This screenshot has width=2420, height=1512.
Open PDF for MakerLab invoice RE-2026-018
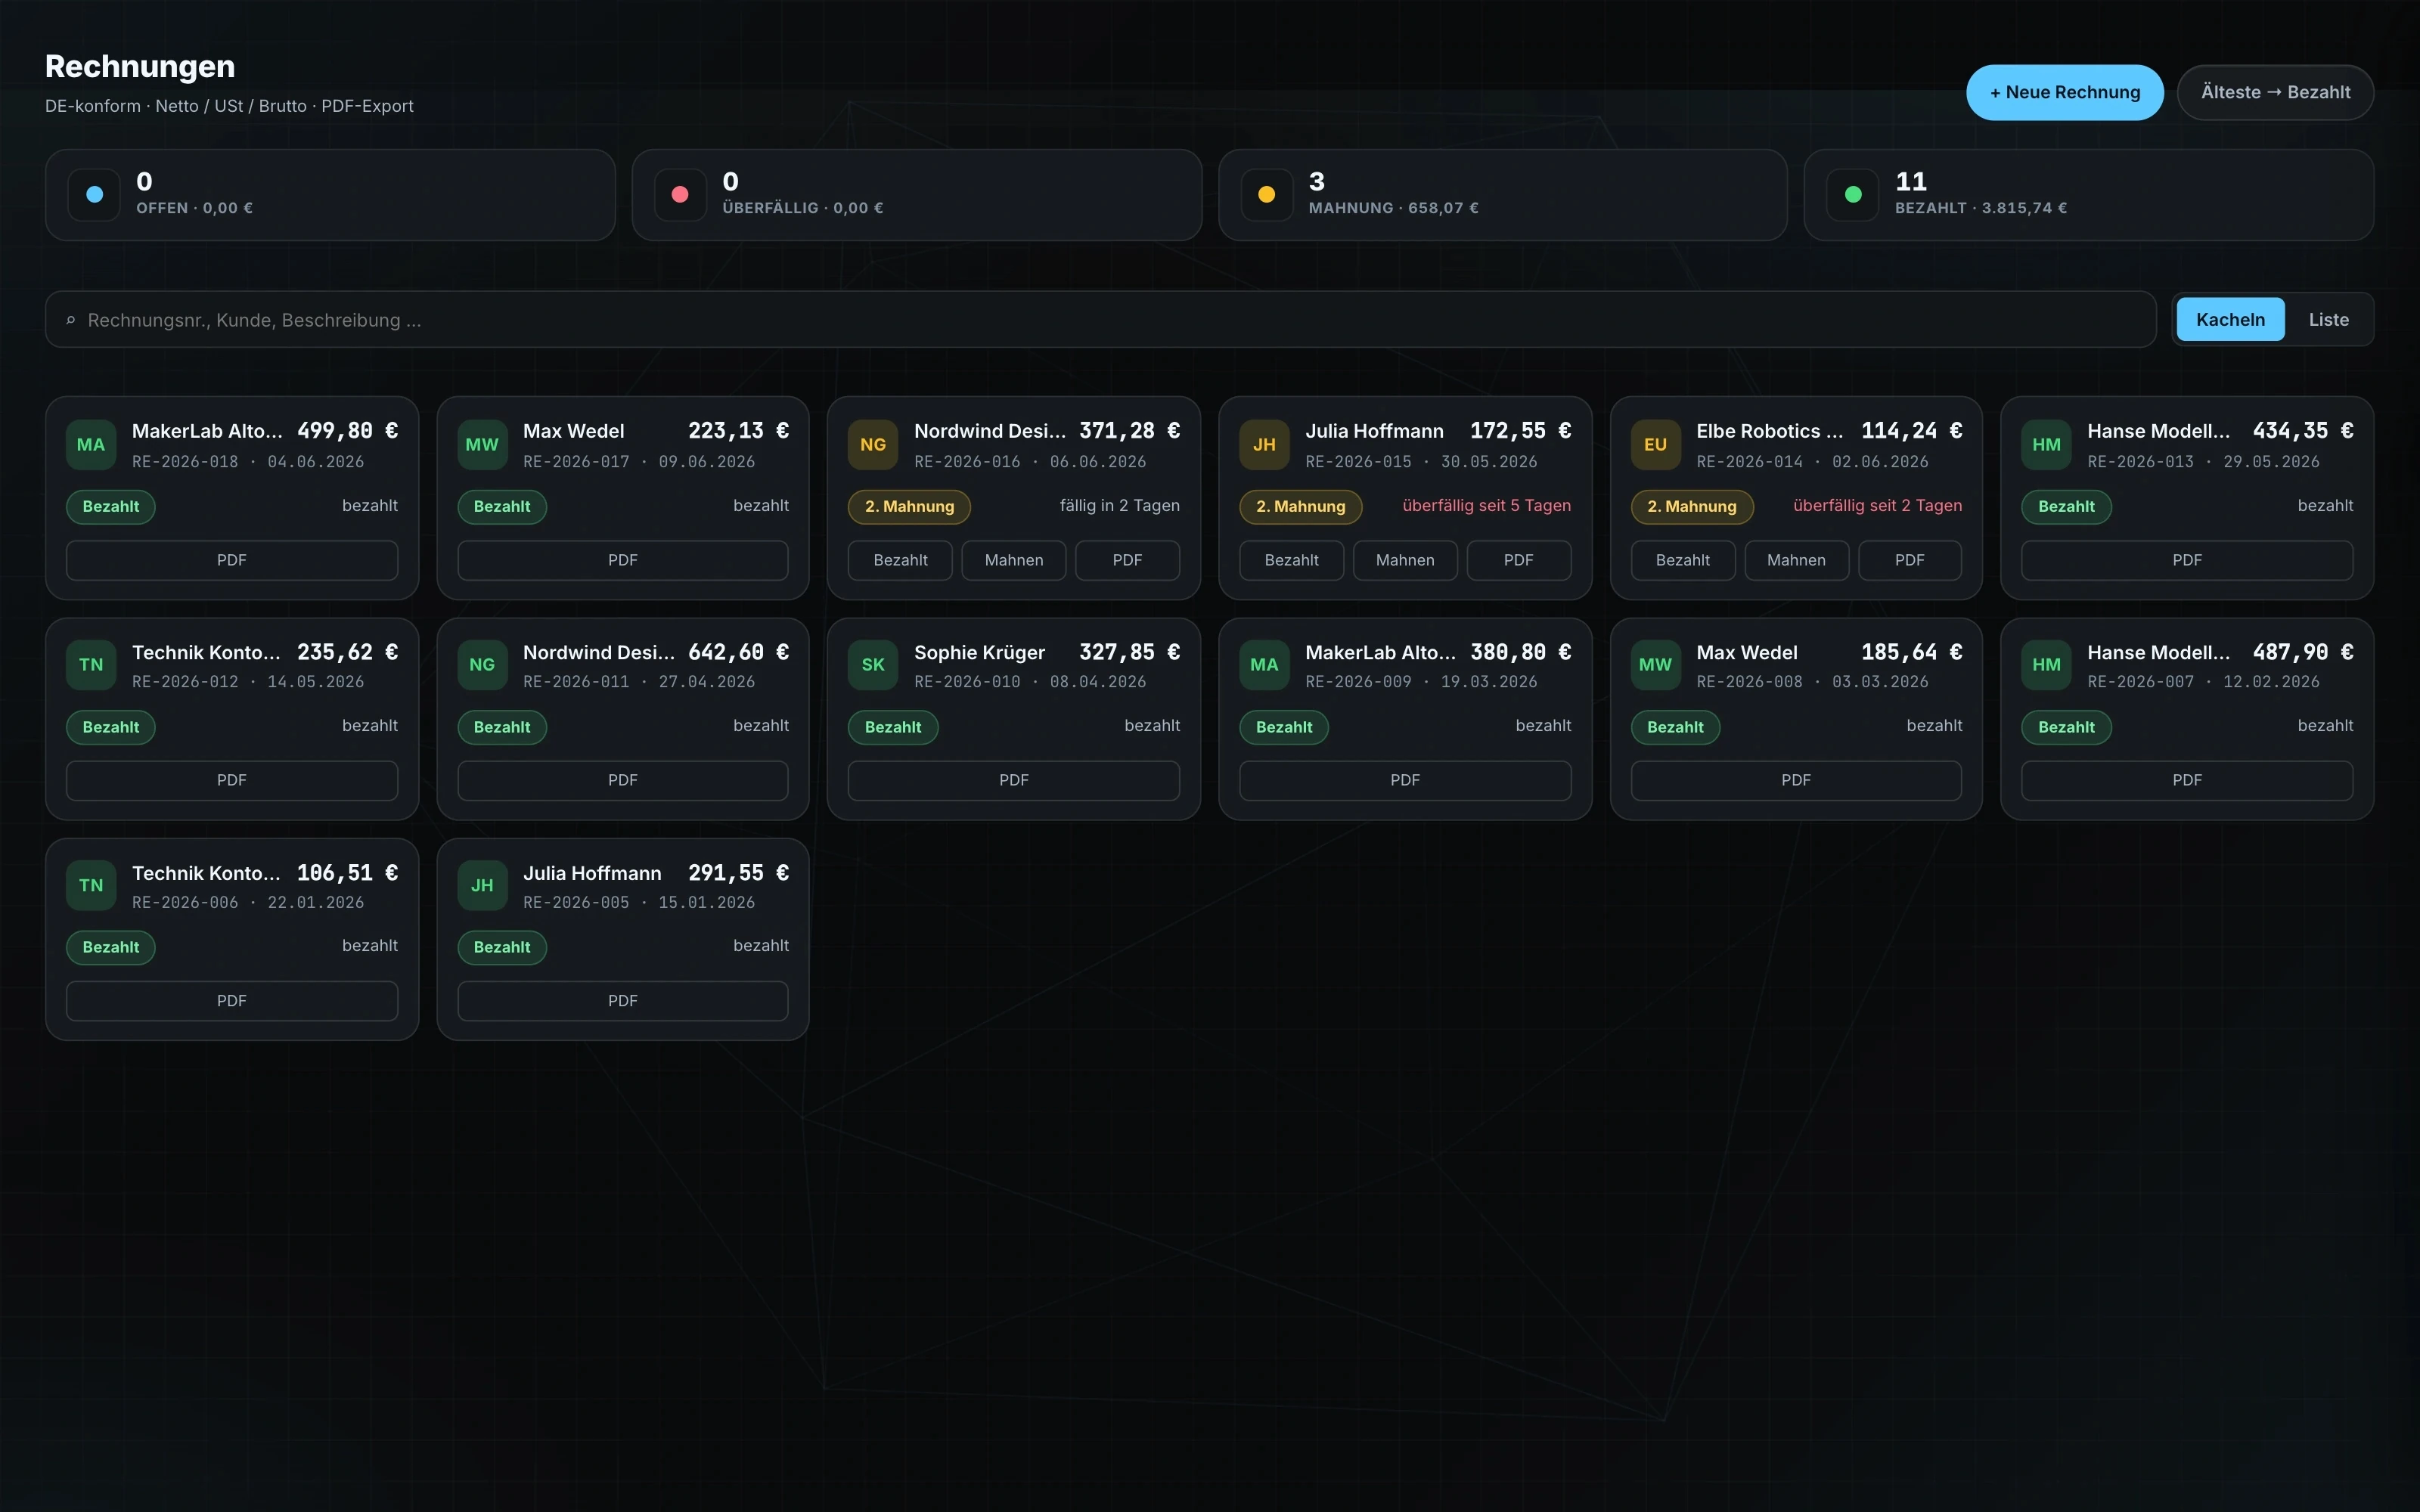click(232, 560)
